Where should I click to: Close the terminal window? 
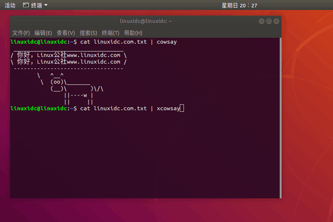point(276,21)
